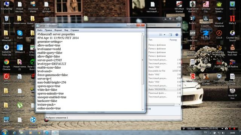This screenshot has width=241, height=135.
Task: Click the Explorer horizontal scroll right arrow
Action: [x=179, y=104]
